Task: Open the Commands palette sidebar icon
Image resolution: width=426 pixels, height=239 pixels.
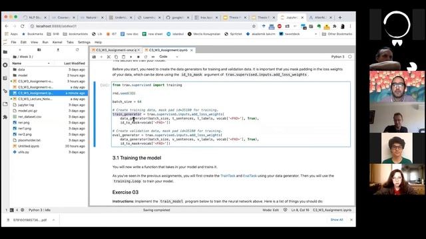Action: point(5,78)
